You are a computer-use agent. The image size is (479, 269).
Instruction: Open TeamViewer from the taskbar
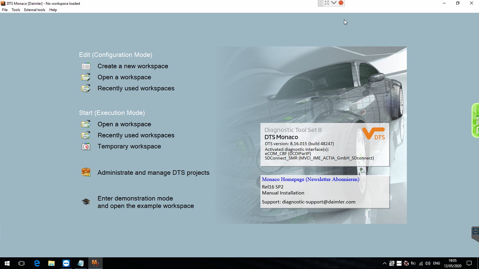coord(66,263)
